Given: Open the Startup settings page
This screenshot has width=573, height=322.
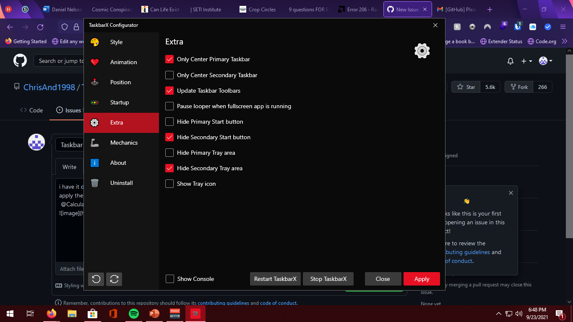Looking at the screenshot, I should (119, 102).
